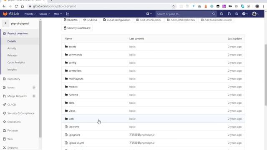This screenshot has width=267, height=150.
Task: Open the LICENSE button
Action: pos(90,20)
